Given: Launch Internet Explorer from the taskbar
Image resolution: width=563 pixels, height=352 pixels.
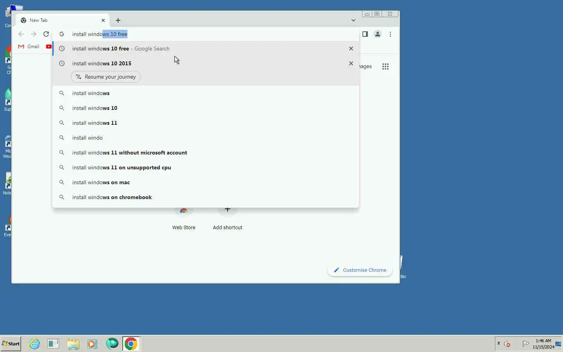Looking at the screenshot, I should coord(34,344).
